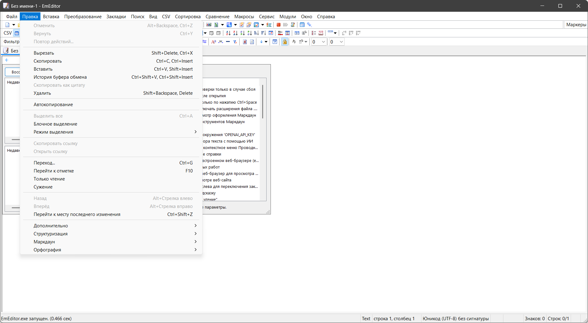Screen dimensions: 588x323
Task: Open the Закладки menu
Action: coord(116,17)
